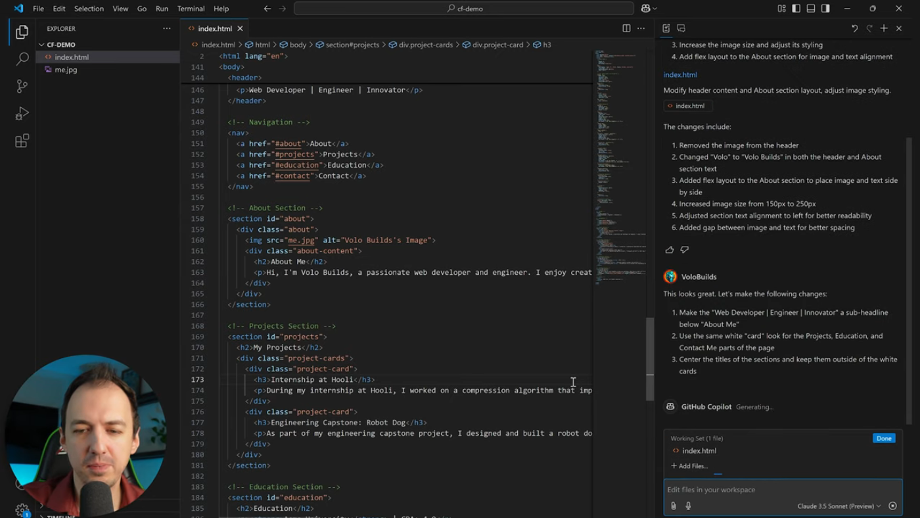The width and height of the screenshot is (920, 518).
Task: Select index.html in the Explorer tree
Action: (72, 57)
